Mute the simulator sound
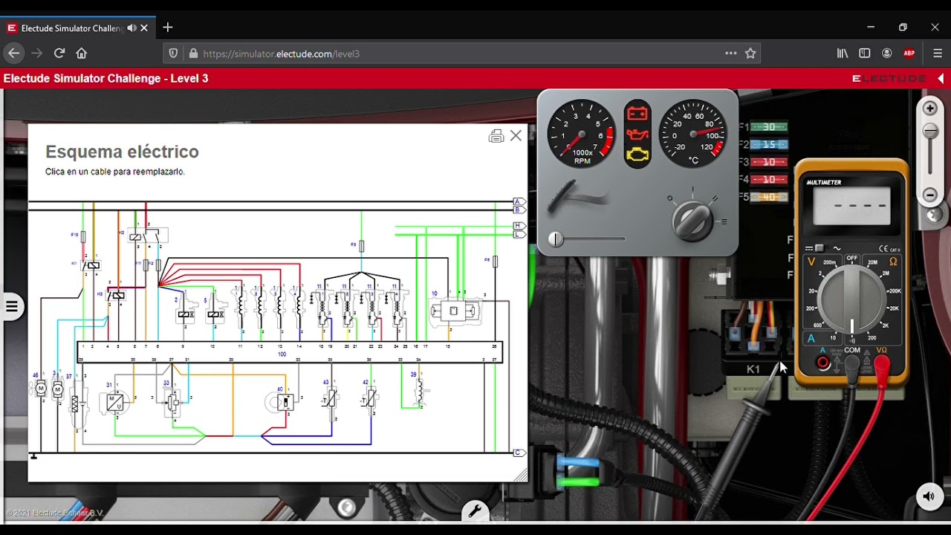Image resolution: width=951 pixels, height=535 pixels. point(929,496)
